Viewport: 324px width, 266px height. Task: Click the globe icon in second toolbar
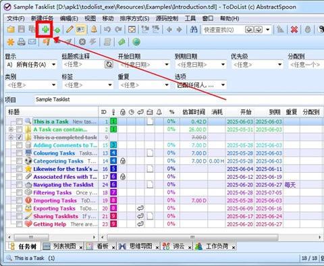pyautogui.click(x=136, y=42)
